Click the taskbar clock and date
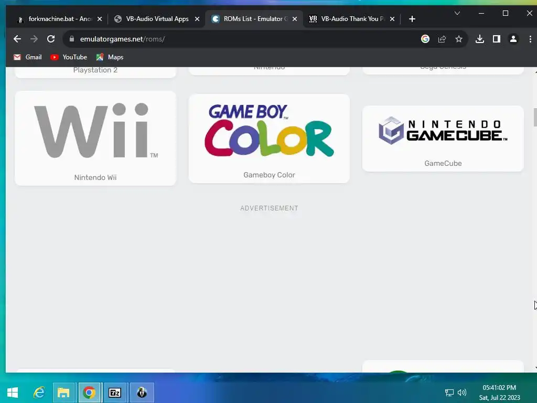The width and height of the screenshot is (537, 403). [x=499, y=393]
